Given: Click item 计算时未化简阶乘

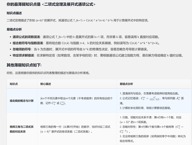Looking at the screenshot, I should click(x=145, y=108).
